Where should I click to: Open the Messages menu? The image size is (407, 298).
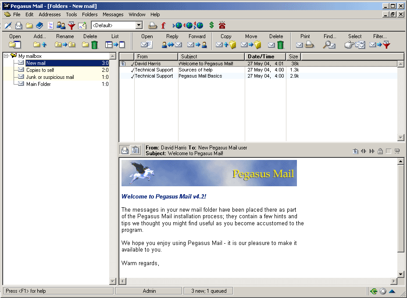113,14
